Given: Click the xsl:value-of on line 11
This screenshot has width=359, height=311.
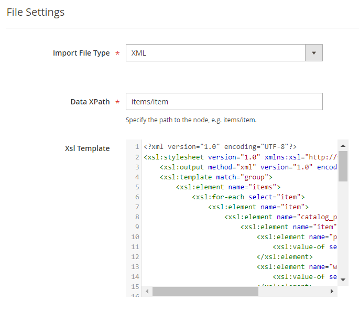Looking at the screenshot, I should tap(304, 247).
